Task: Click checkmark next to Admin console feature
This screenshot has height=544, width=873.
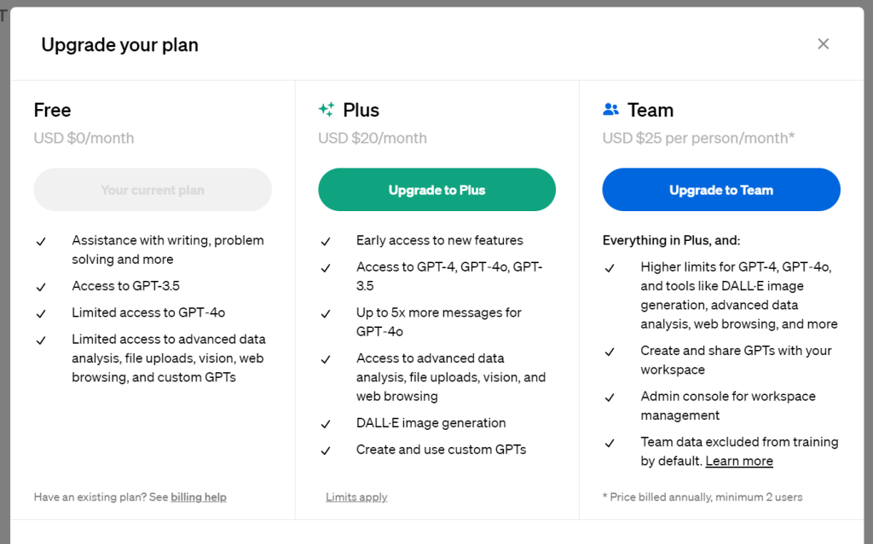Action: pos(610,398)
